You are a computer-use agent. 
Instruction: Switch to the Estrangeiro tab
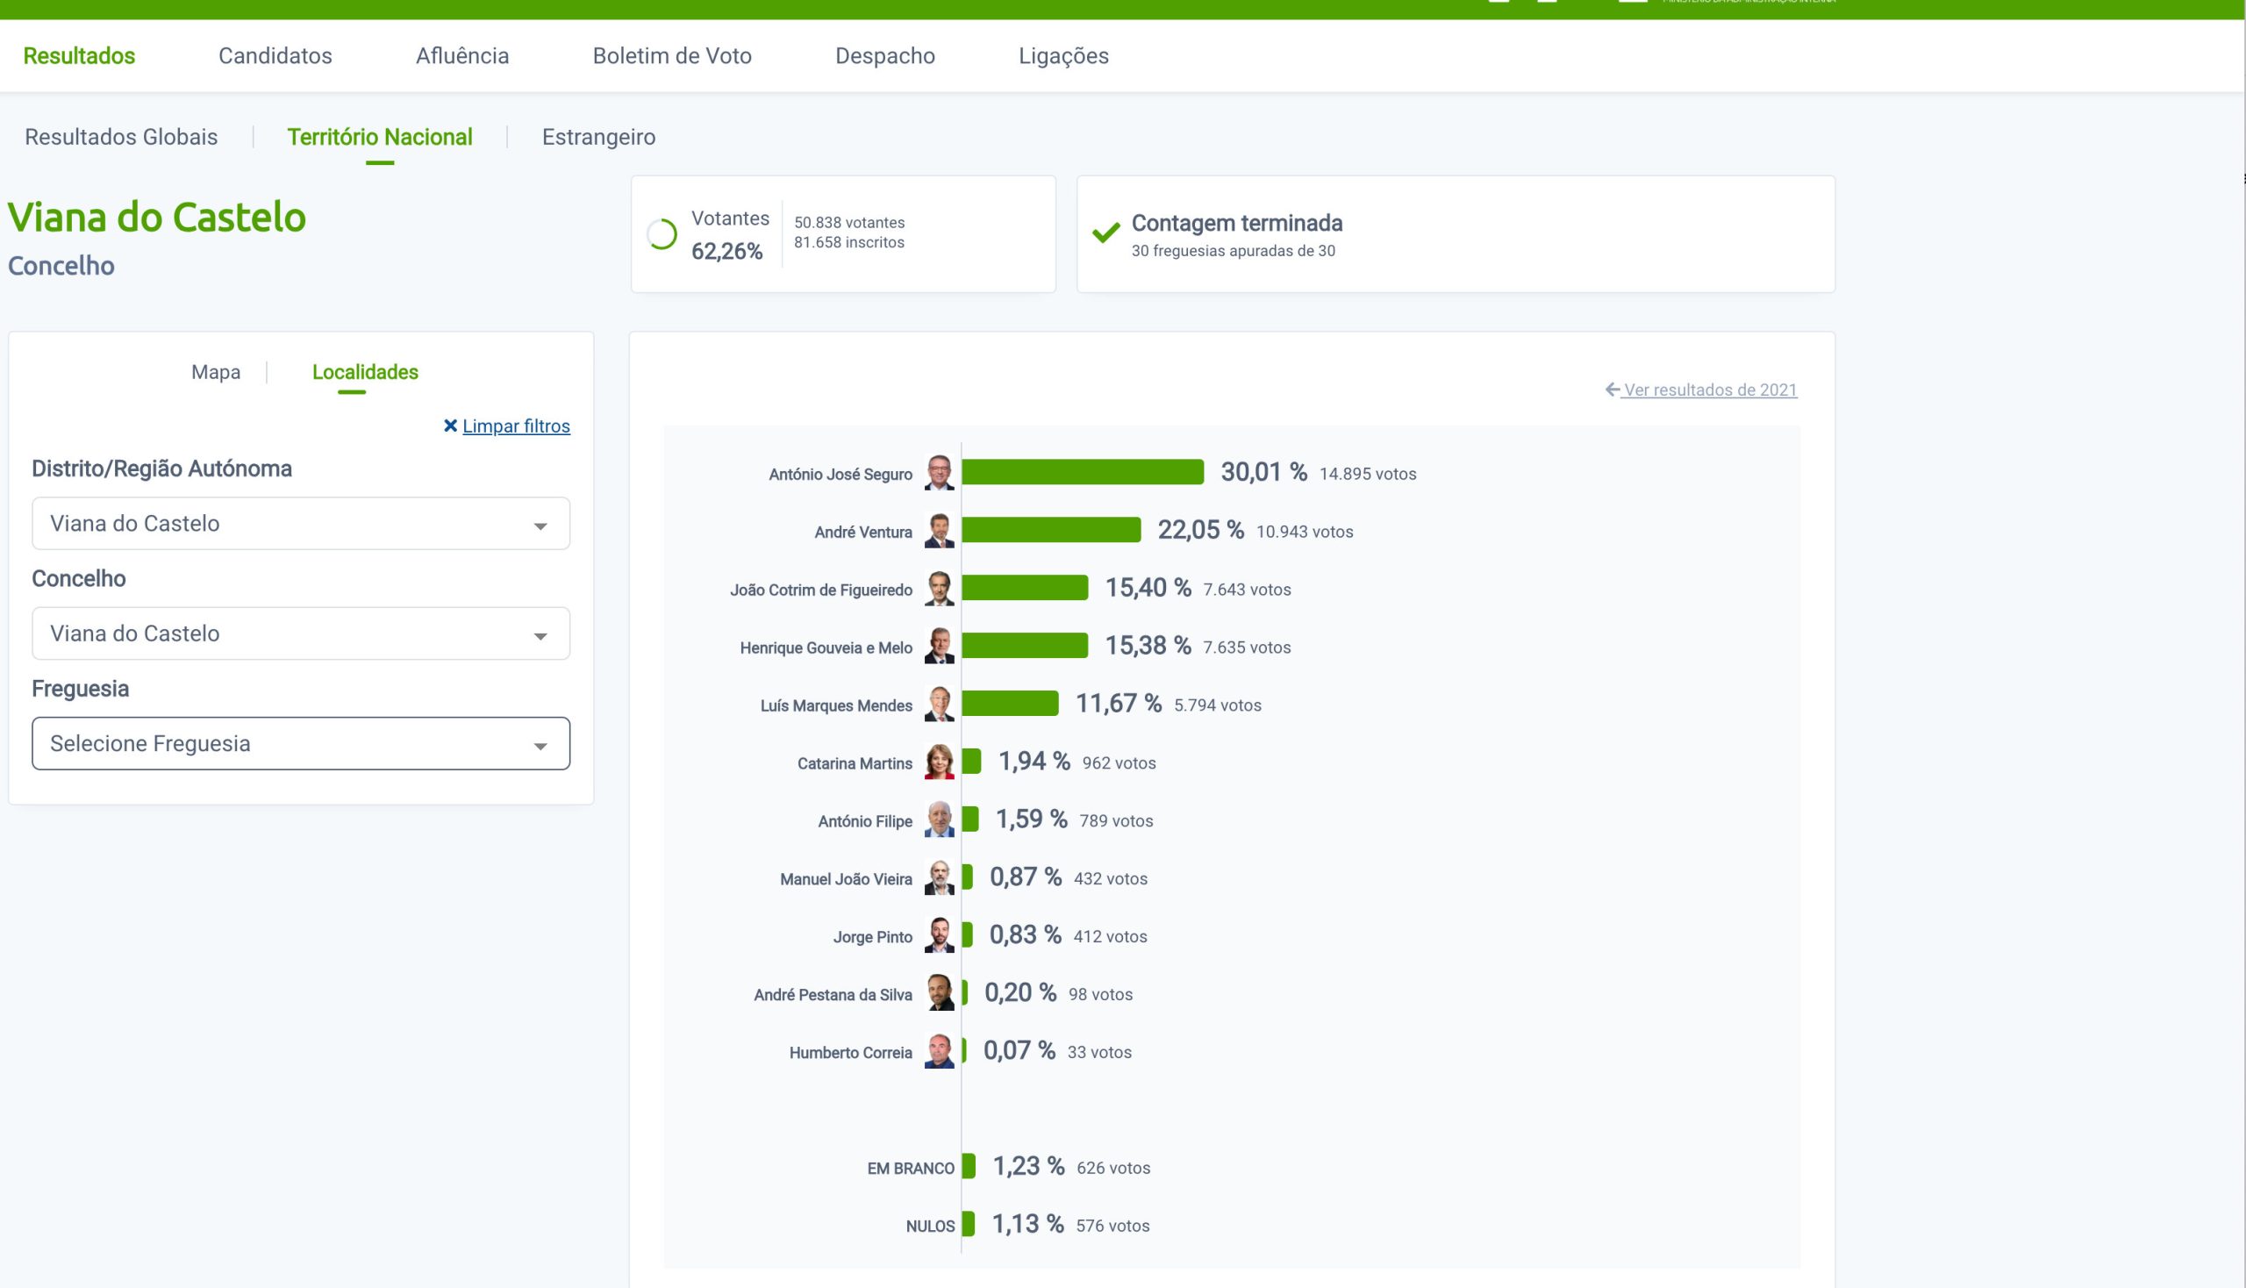tap(598, 137)
